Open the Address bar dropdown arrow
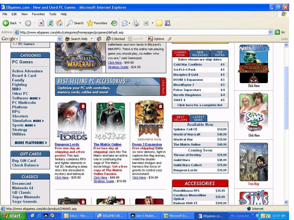 tap(270, 32)
